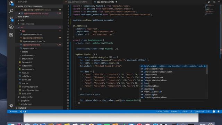The height and width of the screenshot is (125, 222).
Task: Click the master branch indicator
Action: (x=14, y=111)
